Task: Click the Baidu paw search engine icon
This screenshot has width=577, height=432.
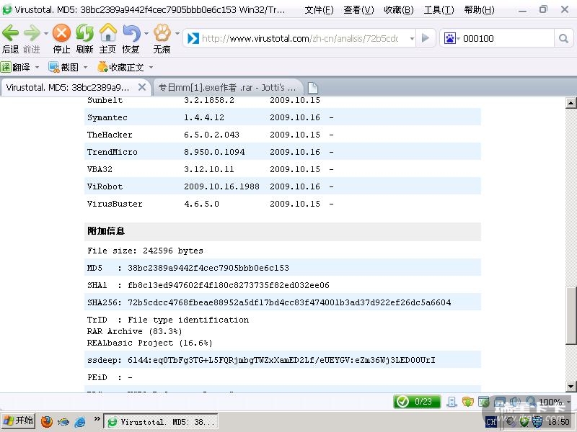Action: (x=449, y=38)
